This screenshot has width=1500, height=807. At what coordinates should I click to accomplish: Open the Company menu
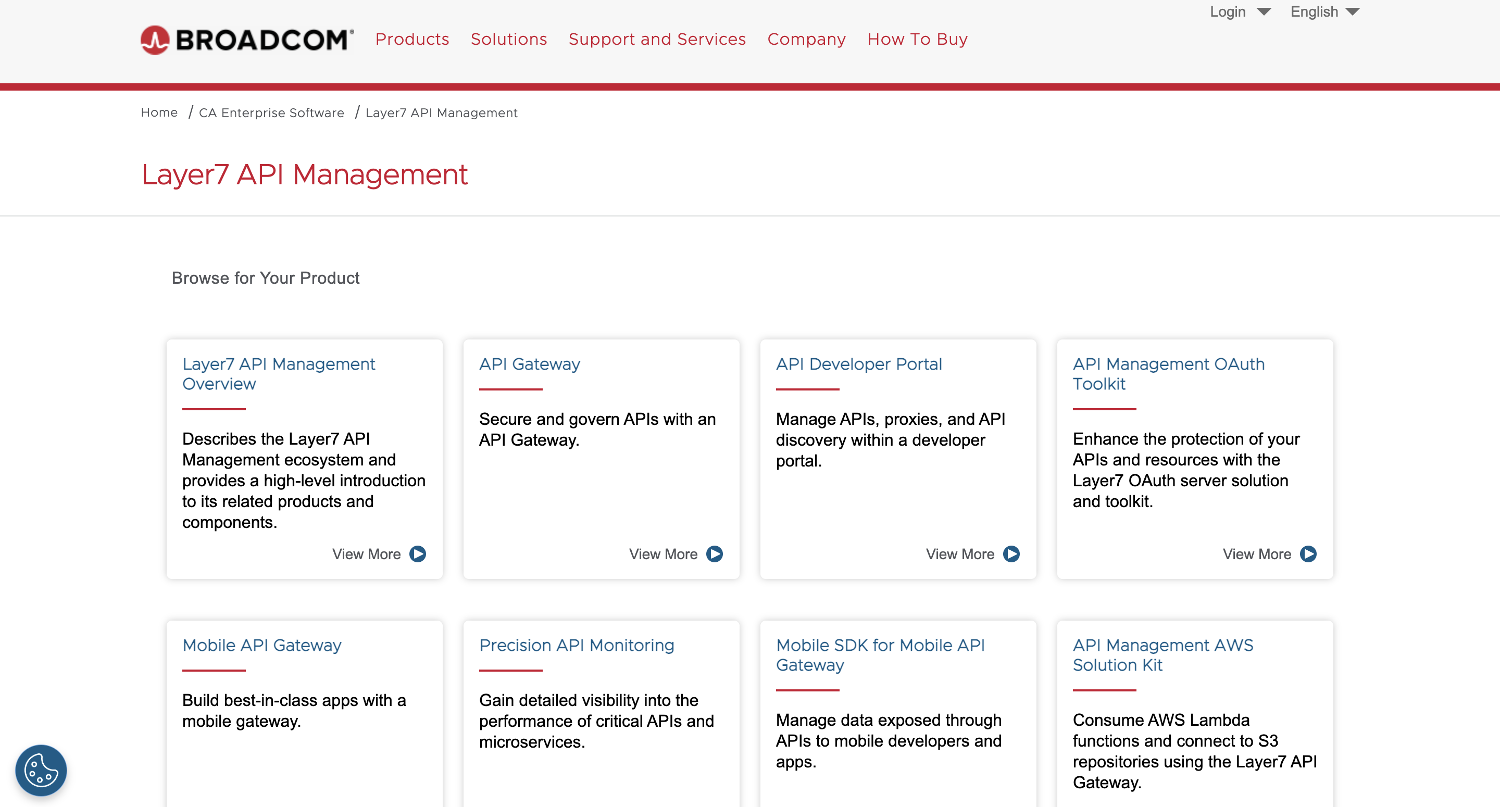806,39
